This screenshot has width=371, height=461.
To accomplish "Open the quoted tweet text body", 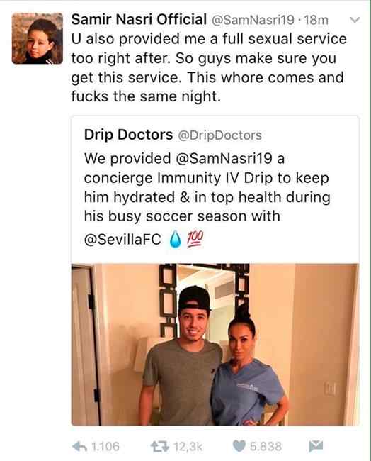I will [207, 199].
